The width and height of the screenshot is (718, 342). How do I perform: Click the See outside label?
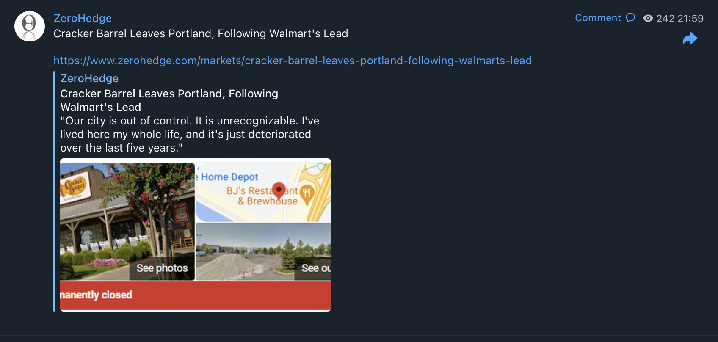tap(316, 268)
